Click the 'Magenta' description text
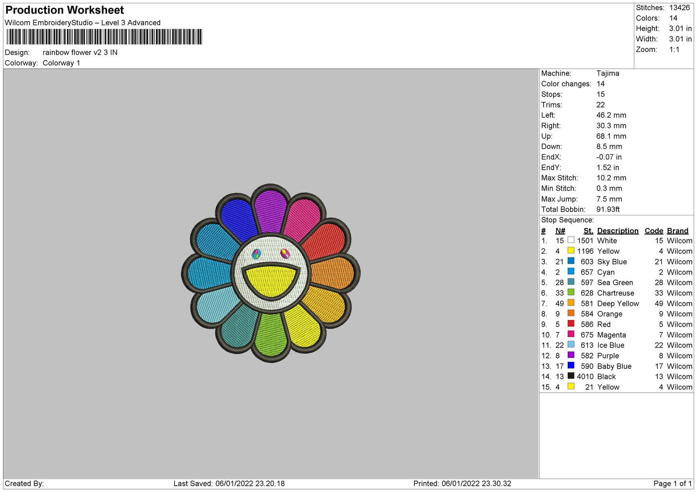697x492 pixels. 611,335
